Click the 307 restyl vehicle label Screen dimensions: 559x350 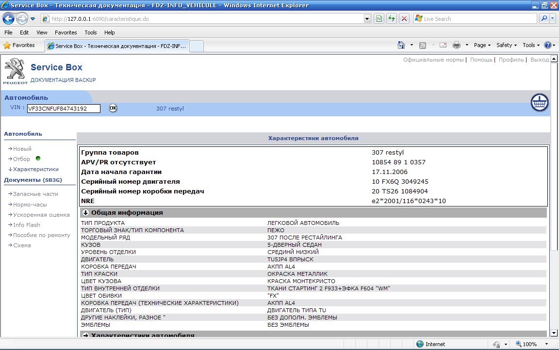[x=170, y=109]
